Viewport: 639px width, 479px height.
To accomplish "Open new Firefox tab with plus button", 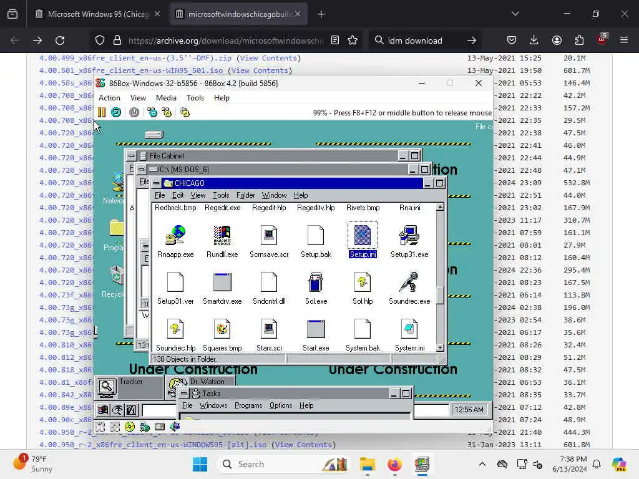I will tap(321, 14).
